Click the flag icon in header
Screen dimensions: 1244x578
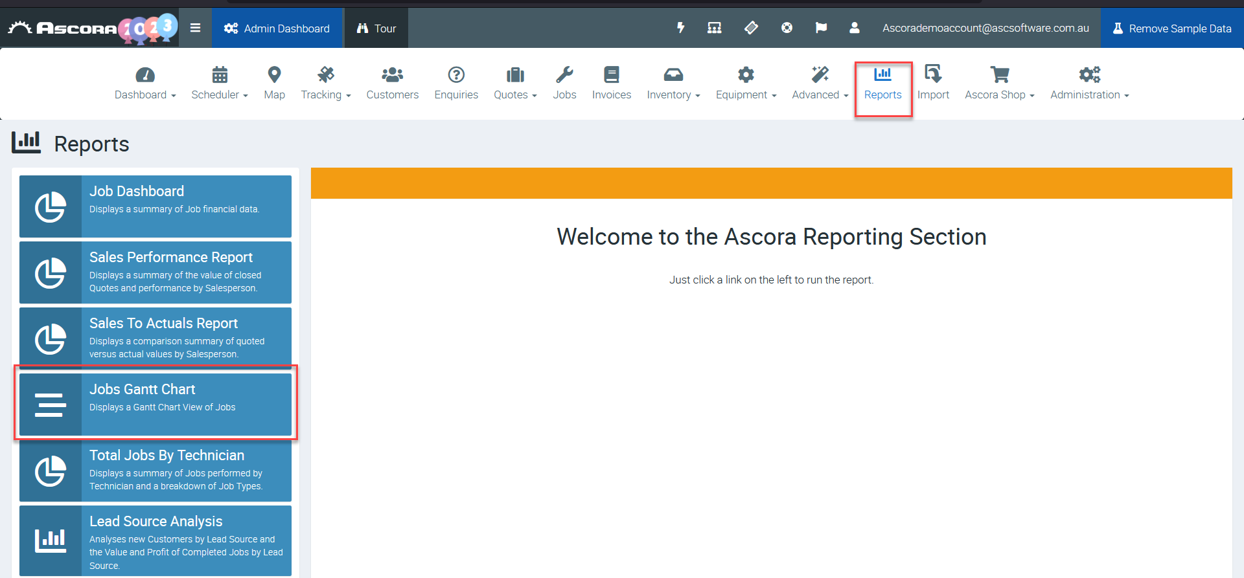point(821,28)
